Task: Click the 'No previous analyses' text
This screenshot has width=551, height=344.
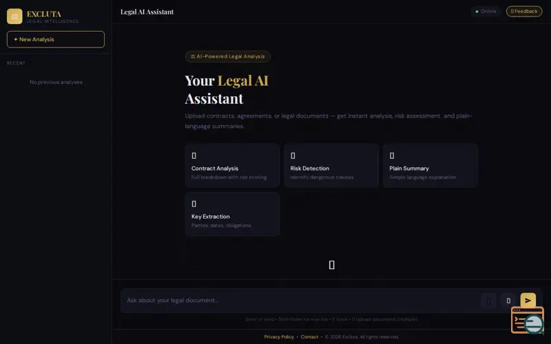Action: pos(56,82)
